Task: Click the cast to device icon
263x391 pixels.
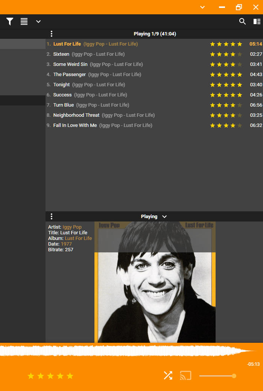Action: click(x=185, y=376)
